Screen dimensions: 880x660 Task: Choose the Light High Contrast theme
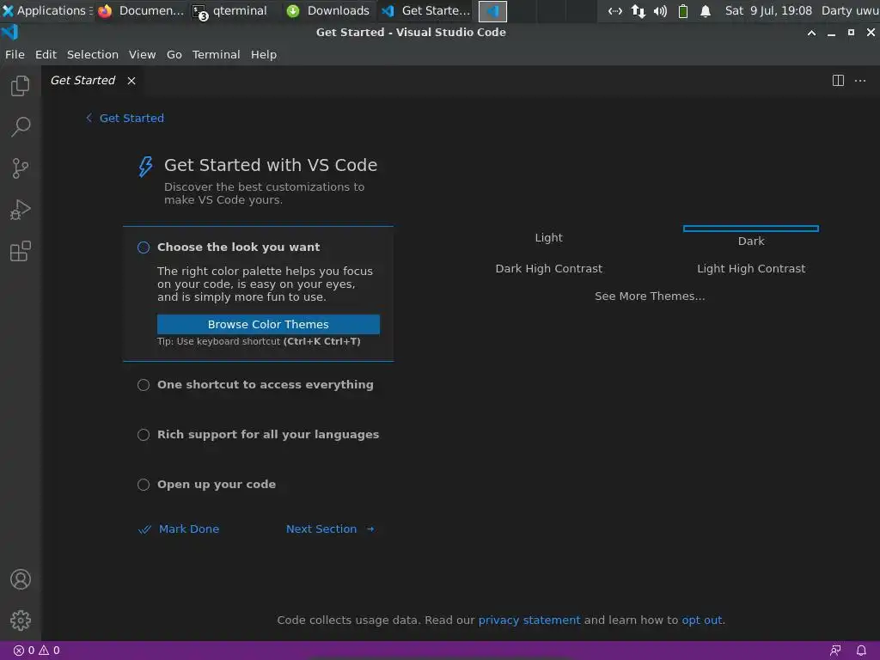tap(751, 268)
